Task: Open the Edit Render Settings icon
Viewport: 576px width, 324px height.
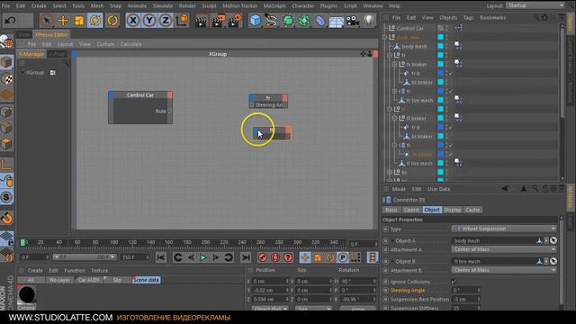Action: tap(235, 21)
